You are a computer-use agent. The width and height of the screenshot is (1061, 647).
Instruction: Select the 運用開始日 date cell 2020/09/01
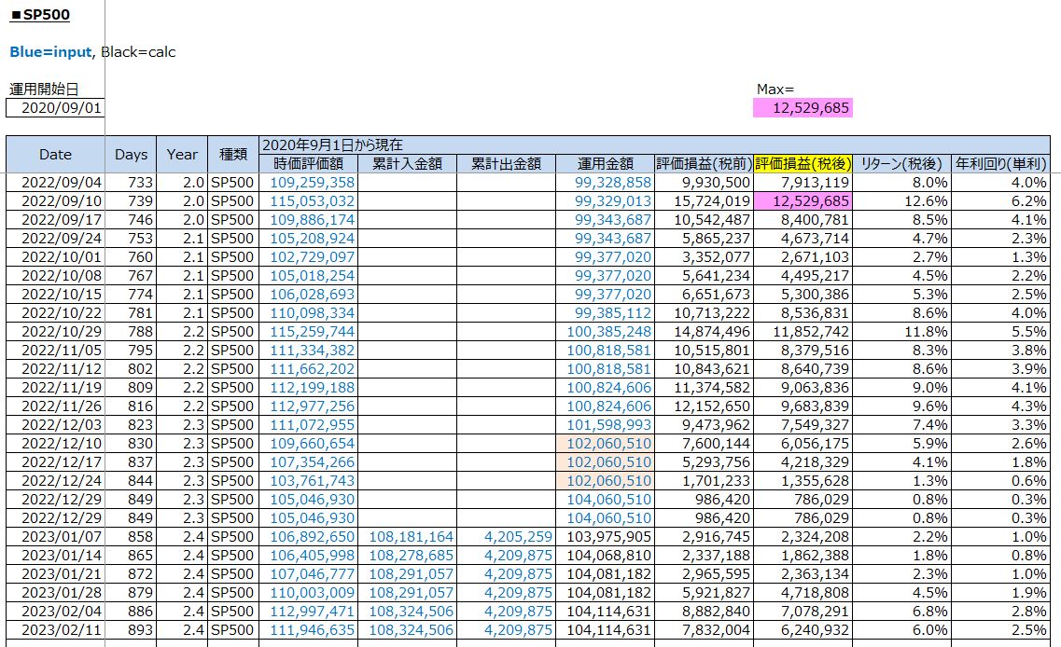[55, 108]
